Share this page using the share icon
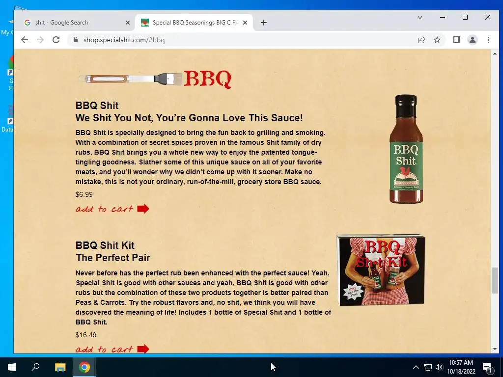Screen dimensions: 503x377 tap(421, 40)
